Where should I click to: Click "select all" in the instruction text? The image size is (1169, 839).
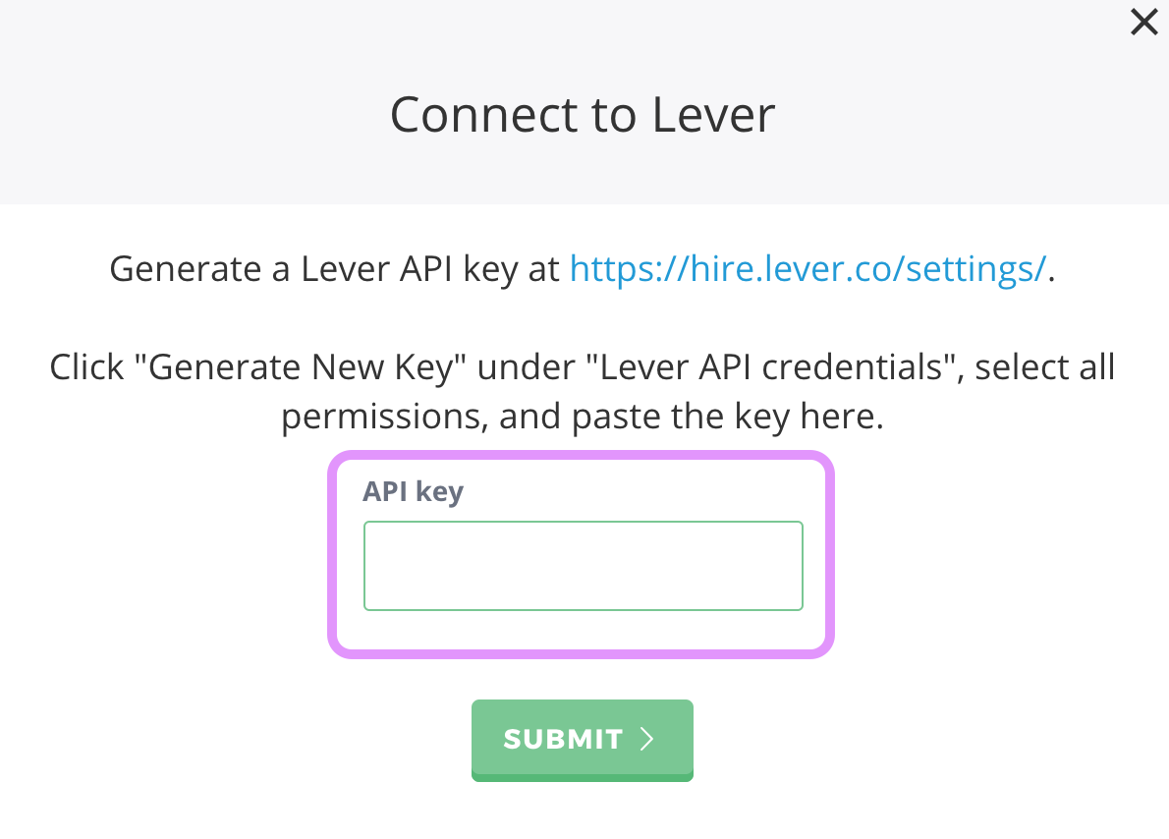click(1046, 367)
